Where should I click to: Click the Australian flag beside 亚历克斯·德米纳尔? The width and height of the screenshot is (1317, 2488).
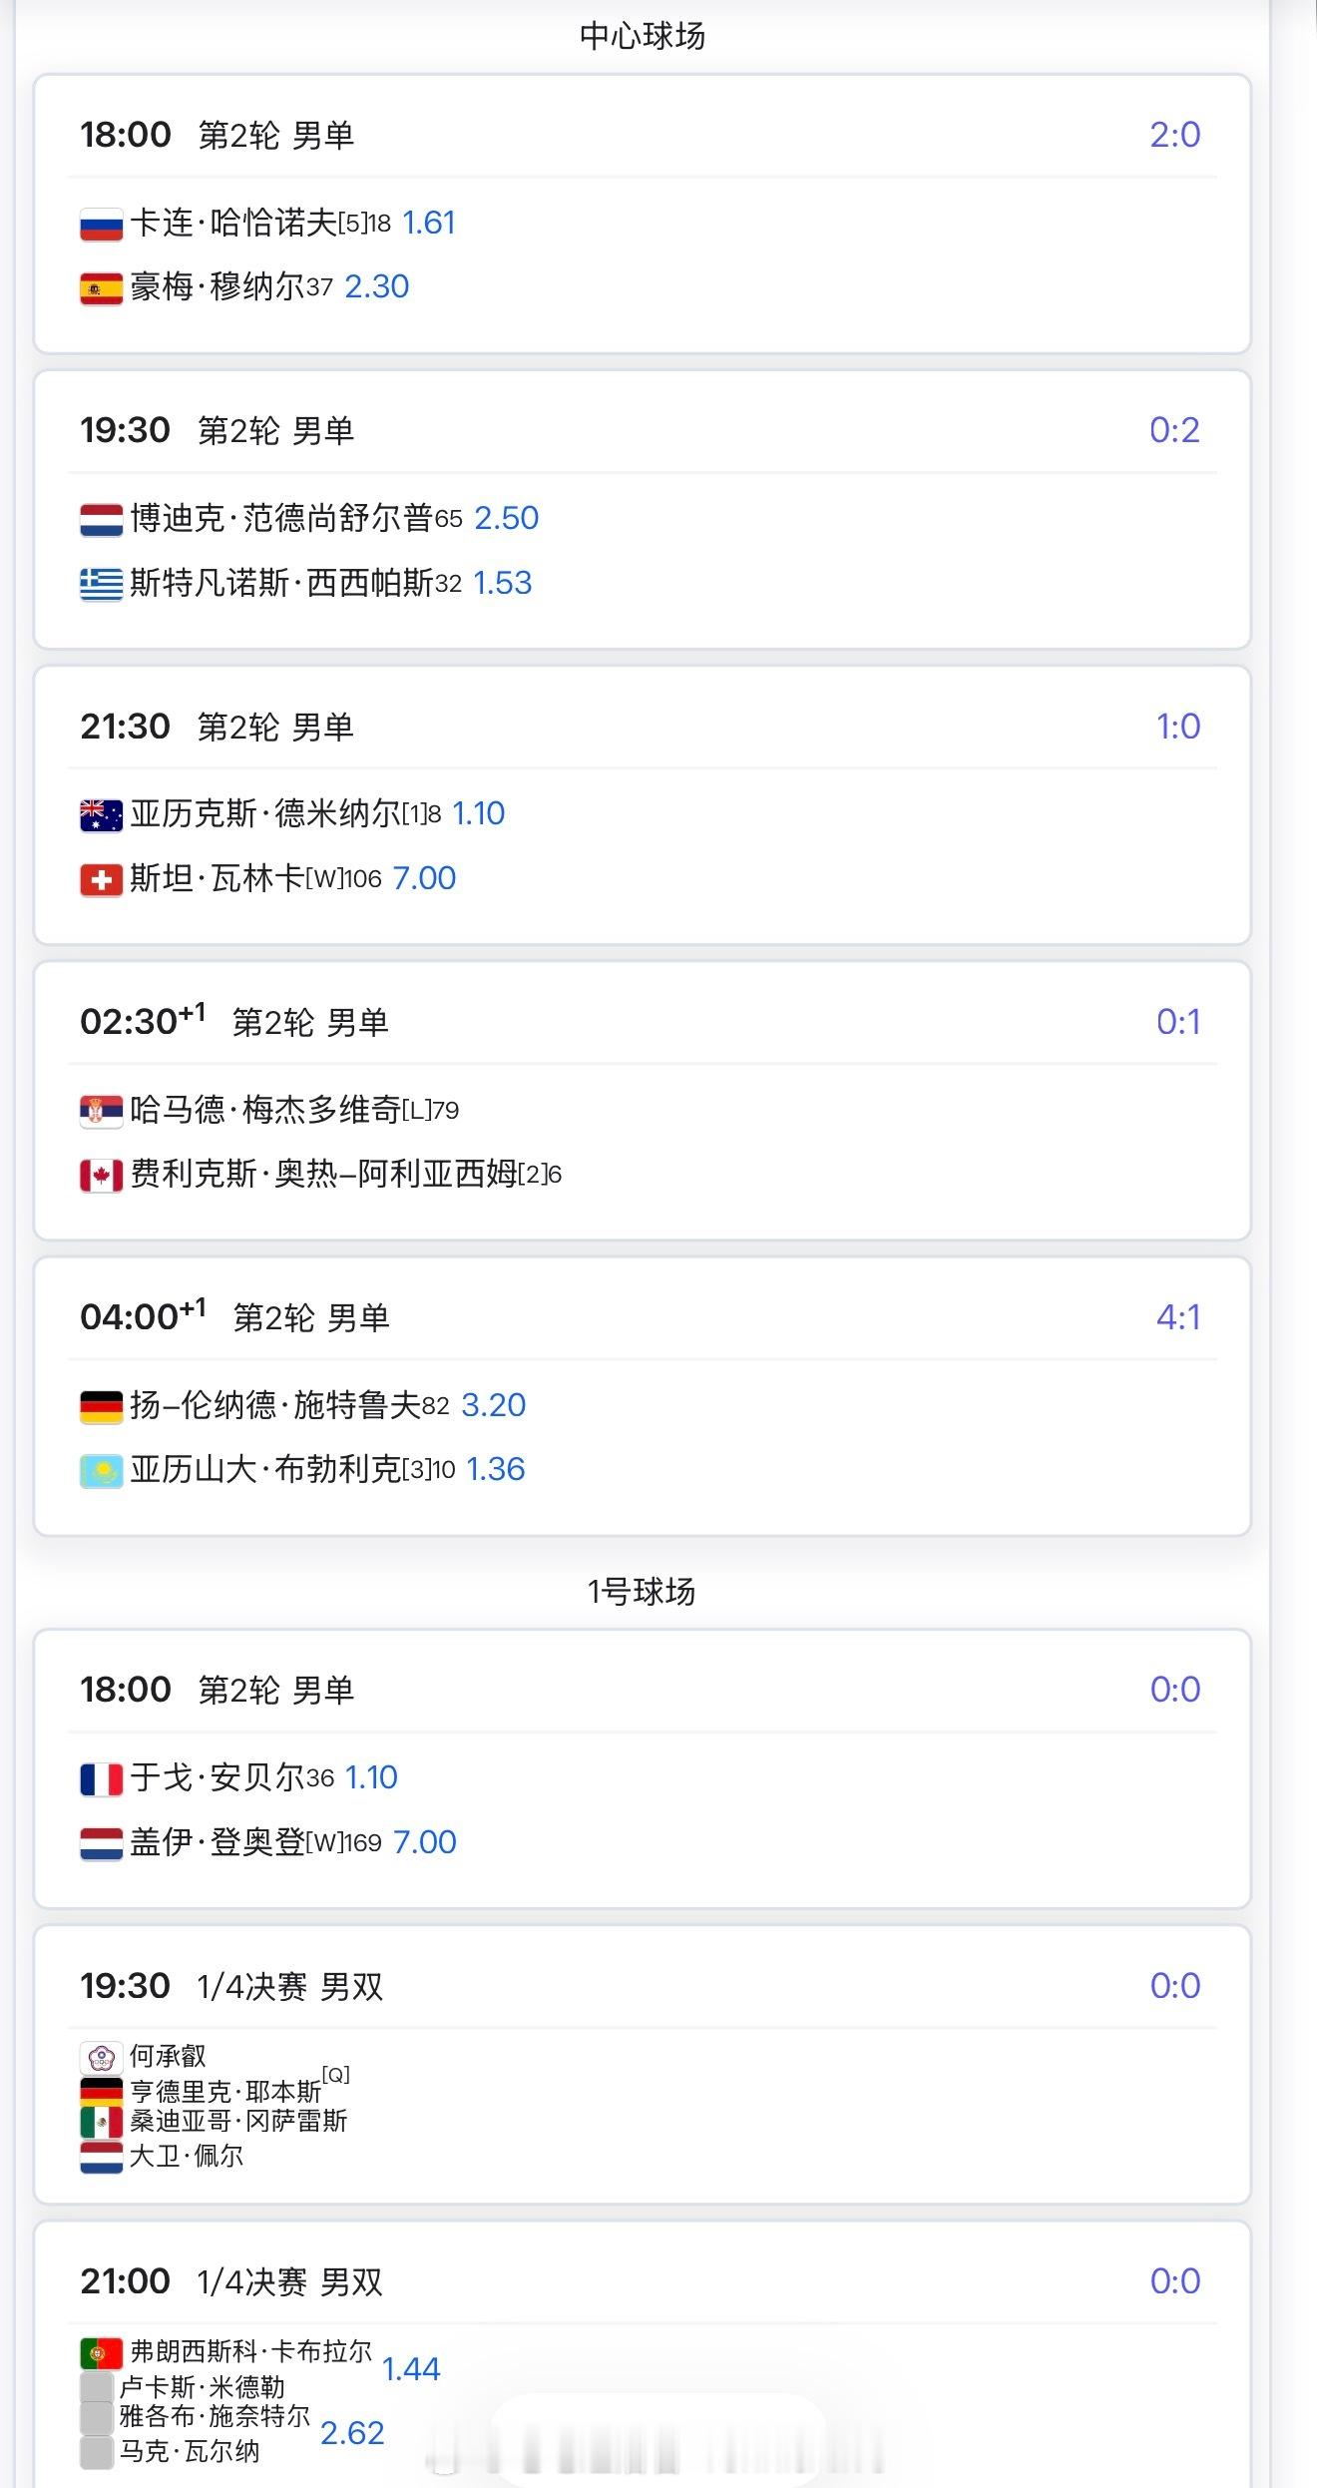(101, 814)
